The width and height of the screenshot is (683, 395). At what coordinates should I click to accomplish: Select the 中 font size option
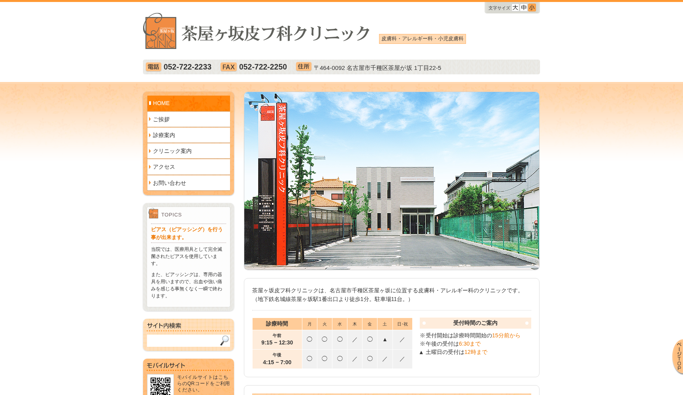click(523, 8)
